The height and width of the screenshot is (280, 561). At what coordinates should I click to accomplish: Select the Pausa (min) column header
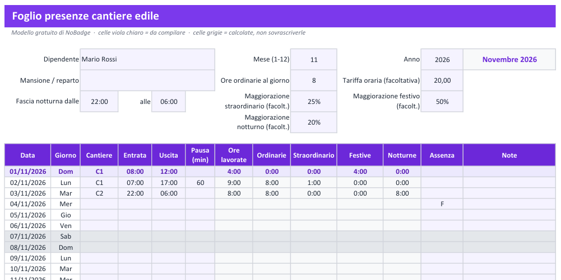[x=200, y=155]
